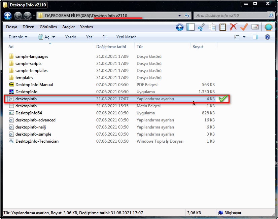Select the desktopinfo Metin Belgesi file
The image size is (278, 219).
point(112,106)
